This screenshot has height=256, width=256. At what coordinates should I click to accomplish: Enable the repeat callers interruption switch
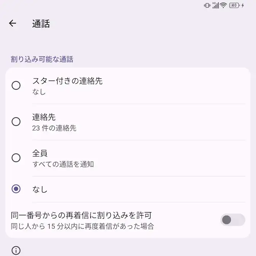[232, 220]
